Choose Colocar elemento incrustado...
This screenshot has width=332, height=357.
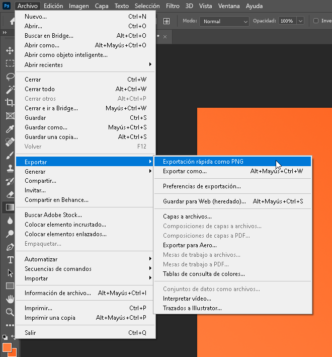pyautogui.click(x=86, y=225)
